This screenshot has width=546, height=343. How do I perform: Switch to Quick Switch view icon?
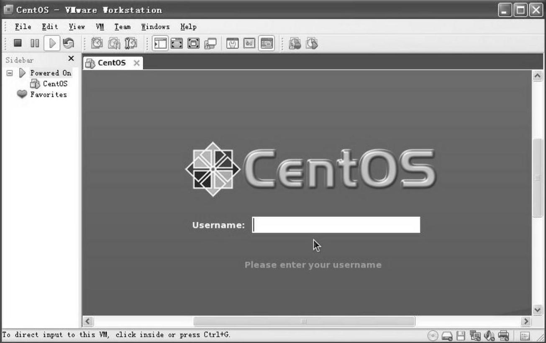177,43
